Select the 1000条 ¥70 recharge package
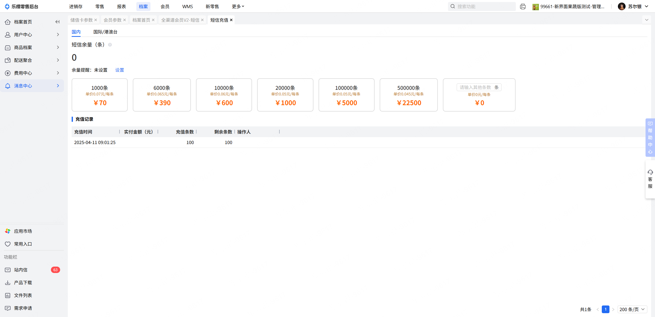 (100, 95)
